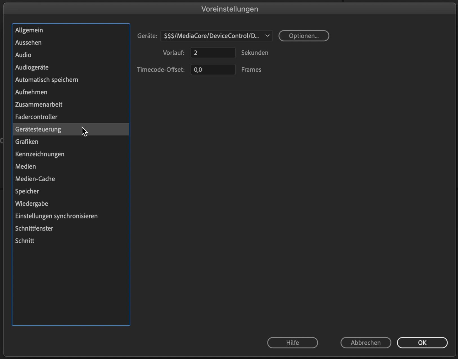458x359 pixels.
Task: Switch to Medien-Cache settings
Action: click(35, 179)
